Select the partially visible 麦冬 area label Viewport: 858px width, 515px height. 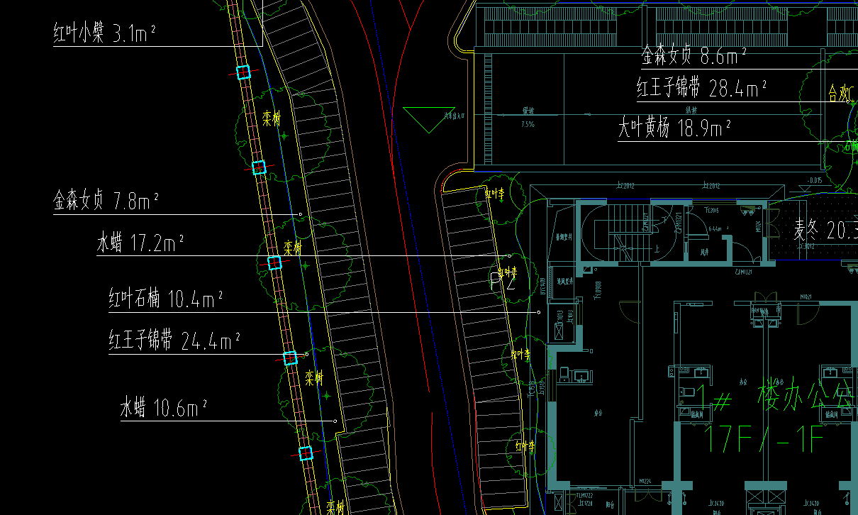(825, 231)
